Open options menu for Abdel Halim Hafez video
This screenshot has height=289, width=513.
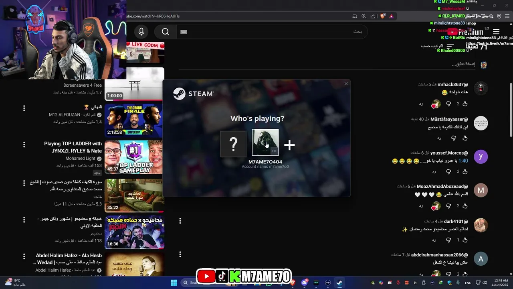24,256
